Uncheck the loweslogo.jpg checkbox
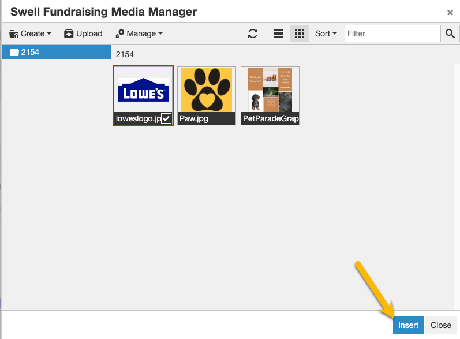Screen dimensions: 460x339 pyautogui.click(x=166, y=118)
